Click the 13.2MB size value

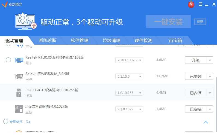(162, 76)
